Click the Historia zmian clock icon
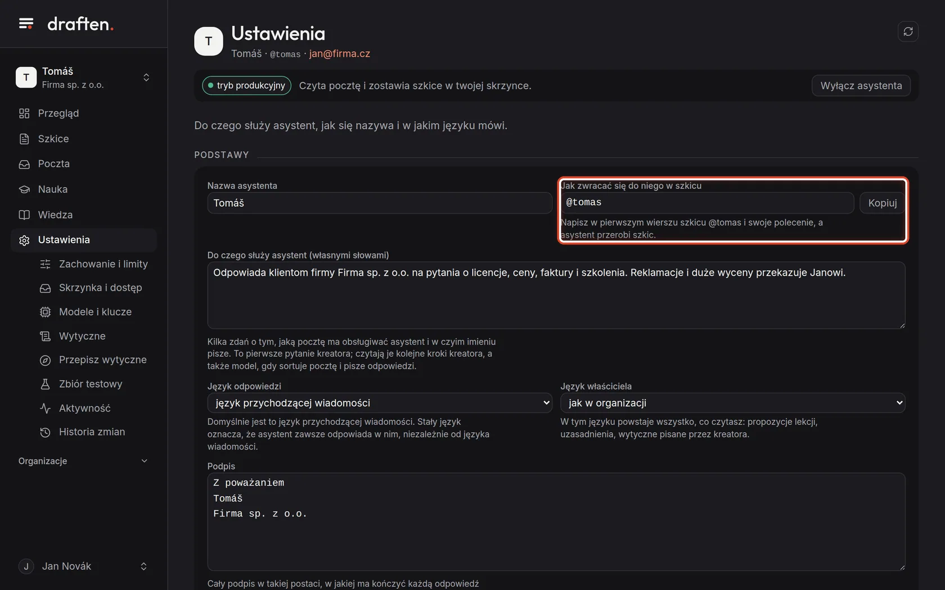This screenshot has width=945, height=590. pos(46,432)
